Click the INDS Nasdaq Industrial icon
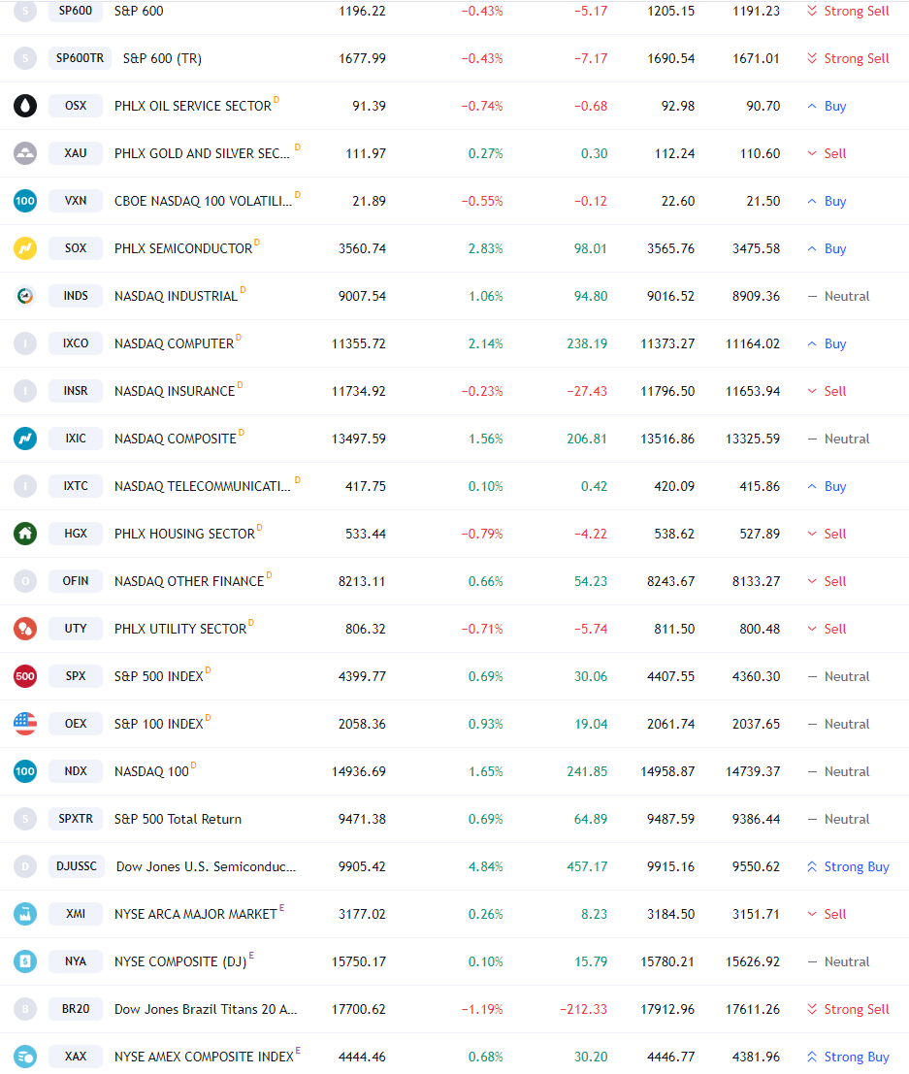Image resolution: width=909 pixels, height=1074 pixels. (x=25, y=296)
